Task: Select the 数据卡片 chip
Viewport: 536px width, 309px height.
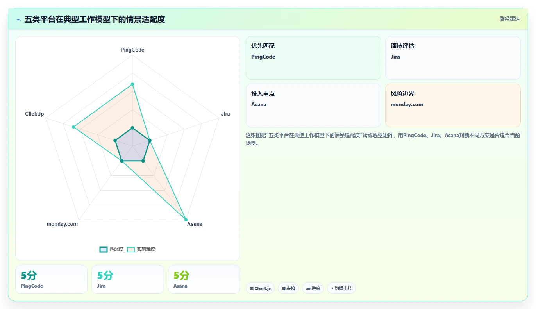Action: click(x=341, y=288)
